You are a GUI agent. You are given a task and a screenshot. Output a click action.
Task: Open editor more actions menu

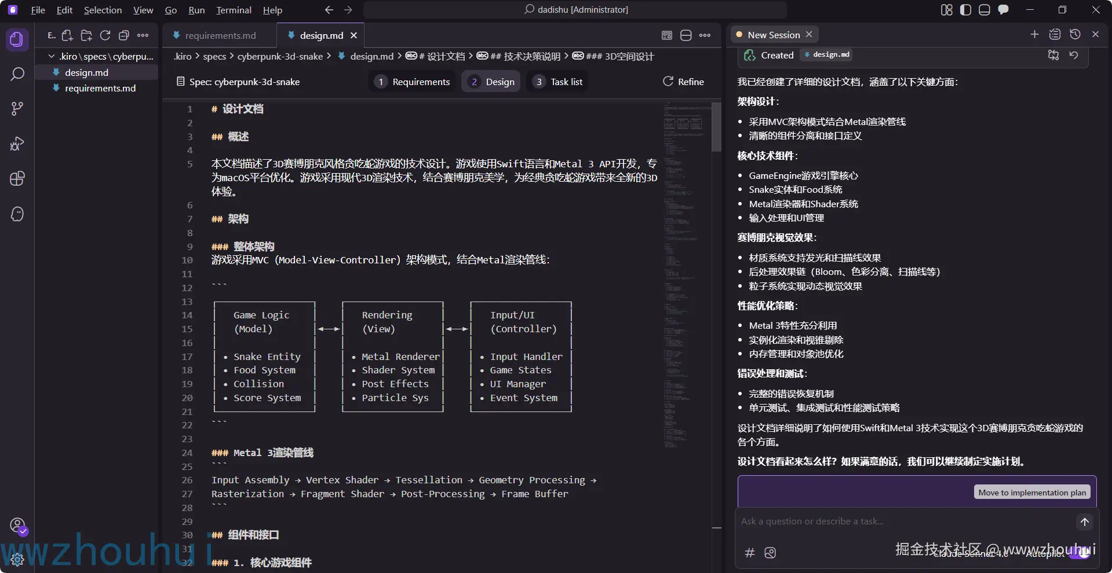click(705, 35)
